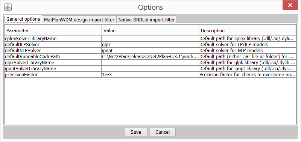The image size is (301, 142).
Task: Edit the glpkSolverLibraryName value field
Action: (150, 63)
